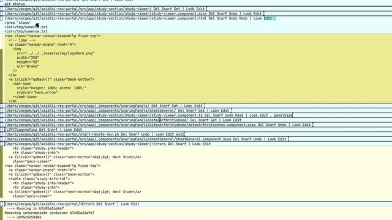Click Redo in study-viewer.component.ts tag
This screenshot has height=220, width=392.
239,116
